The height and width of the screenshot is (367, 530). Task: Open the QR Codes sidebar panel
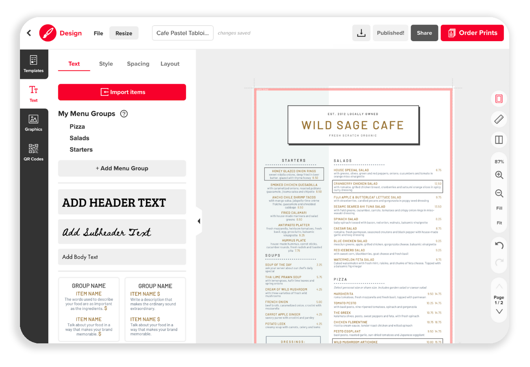tap(33, 153)
